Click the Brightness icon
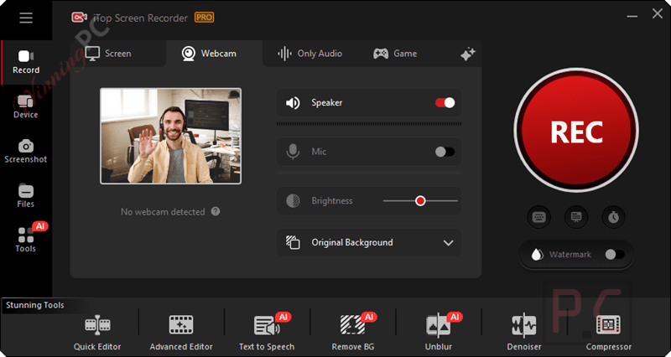This screenshot has height=357, width=671. pos(293,201)
